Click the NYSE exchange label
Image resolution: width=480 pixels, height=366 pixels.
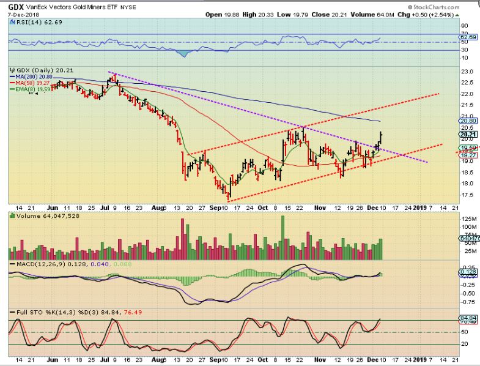coord(128,7)
